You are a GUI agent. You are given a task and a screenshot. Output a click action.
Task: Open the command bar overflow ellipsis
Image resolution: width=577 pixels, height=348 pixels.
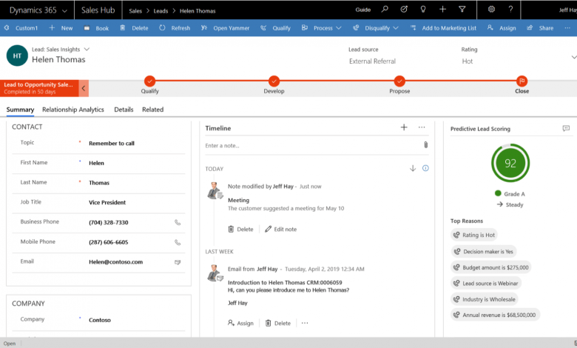pos(567,28)
